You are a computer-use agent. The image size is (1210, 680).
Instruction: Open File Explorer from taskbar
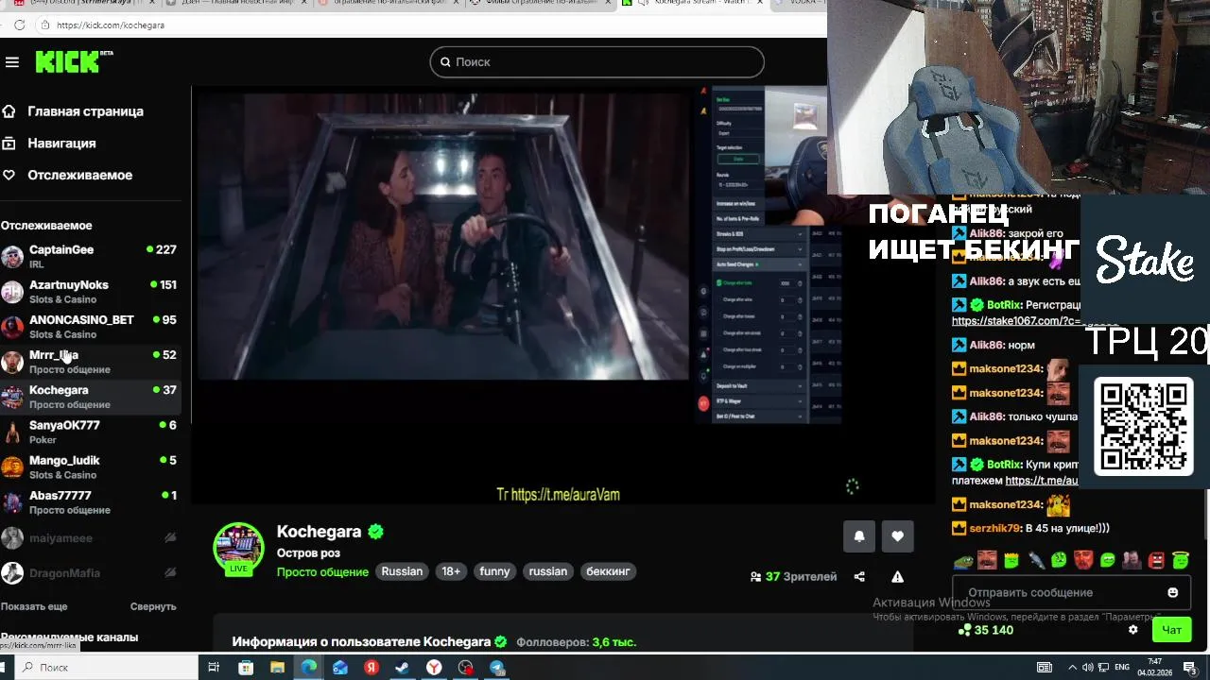pyautogui.click(x=277, y=667)
